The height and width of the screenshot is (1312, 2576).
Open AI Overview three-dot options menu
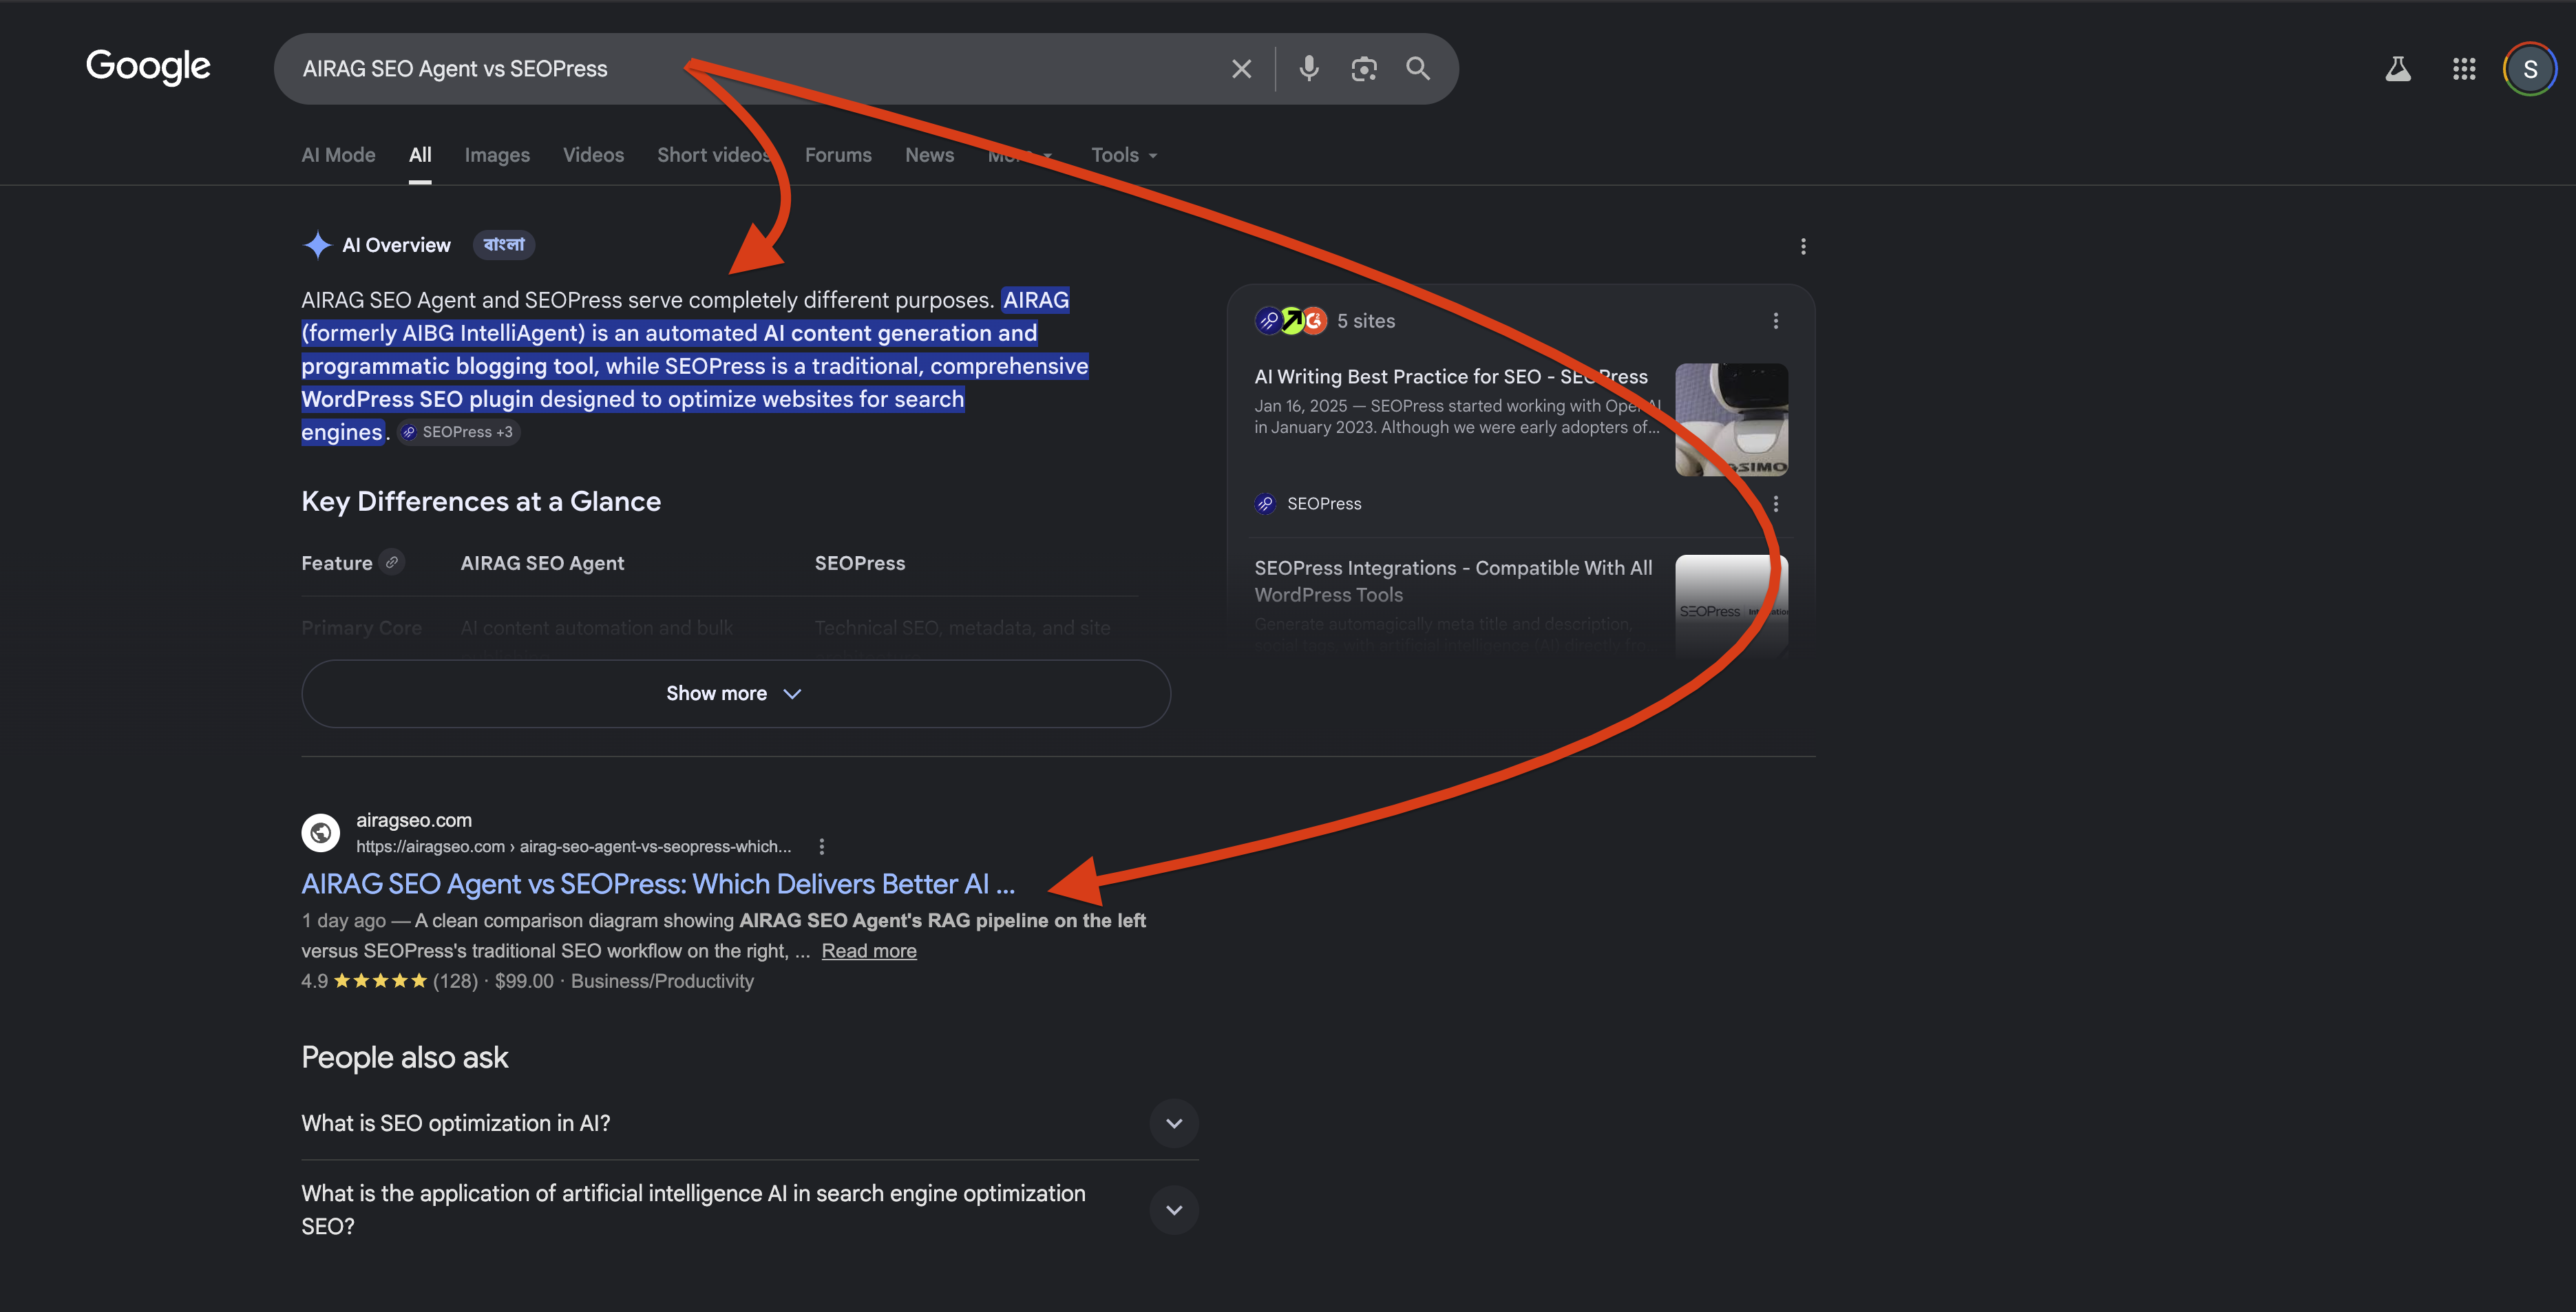(1803, 246)
